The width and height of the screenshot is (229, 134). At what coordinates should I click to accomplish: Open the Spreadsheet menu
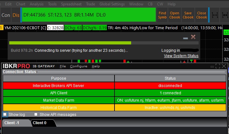pos(71,4)
